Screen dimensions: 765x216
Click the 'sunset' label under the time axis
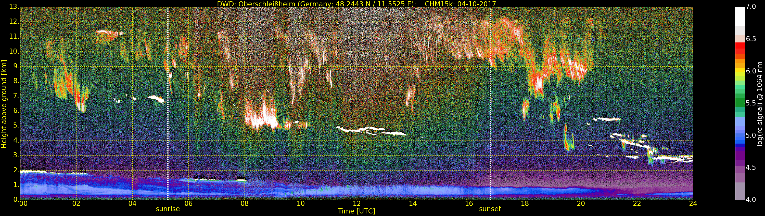point(490,209)
